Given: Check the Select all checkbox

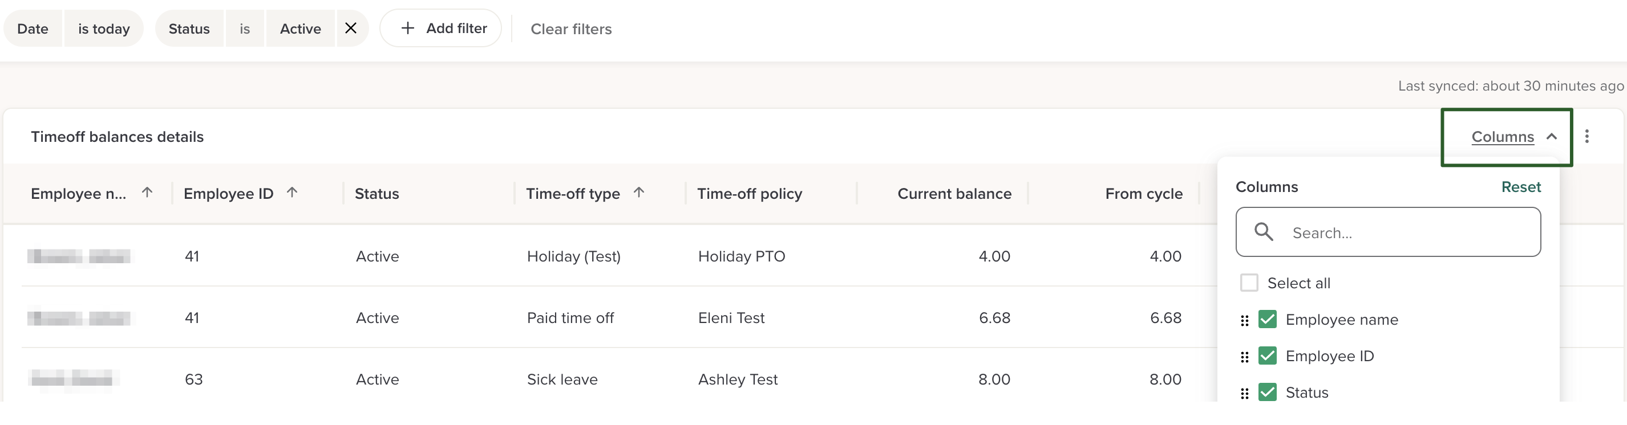Looking at the screenshot, I should click(x=1249, y=283).
